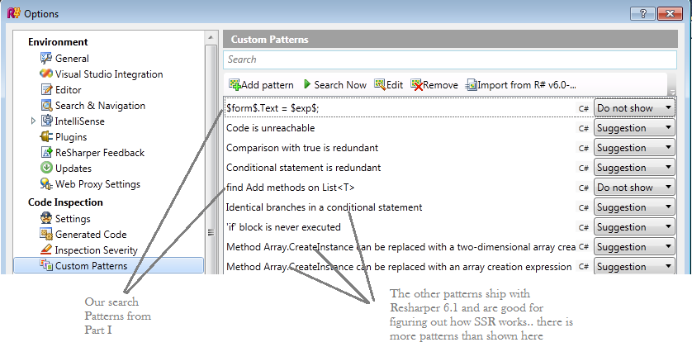Viewport: 692px width, 347px height.
Task: Focus the pattern Search field
Action: pos(450,59)
